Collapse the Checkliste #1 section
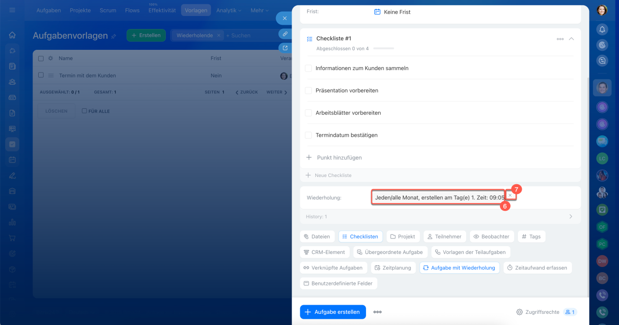This screenshot has width=619, height=325. coord(571,39)
